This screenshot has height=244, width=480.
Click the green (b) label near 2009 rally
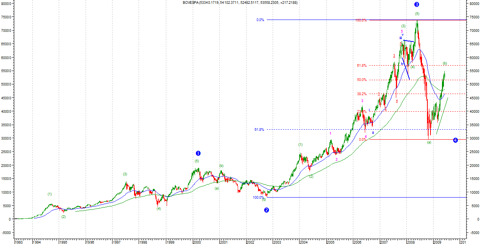pyautogui.click(x=445, y=63)
